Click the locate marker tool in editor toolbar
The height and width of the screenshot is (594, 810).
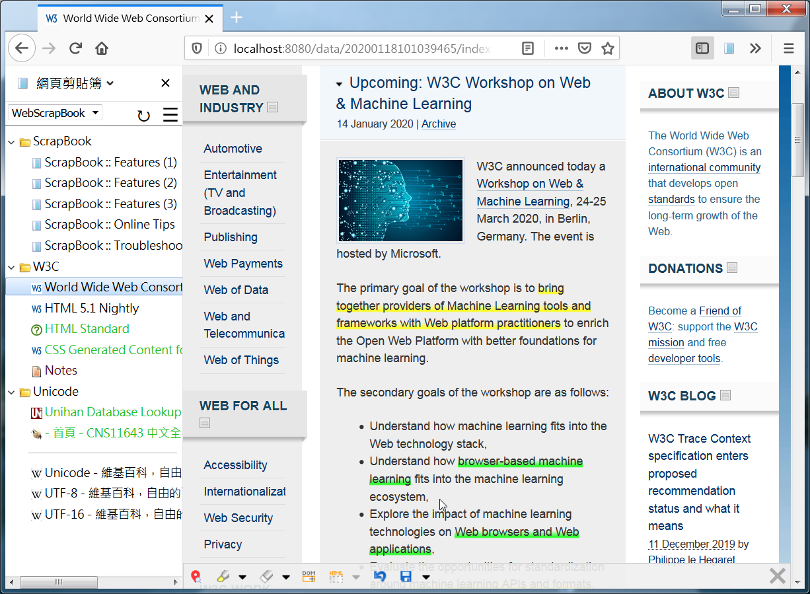pos(196,576)
